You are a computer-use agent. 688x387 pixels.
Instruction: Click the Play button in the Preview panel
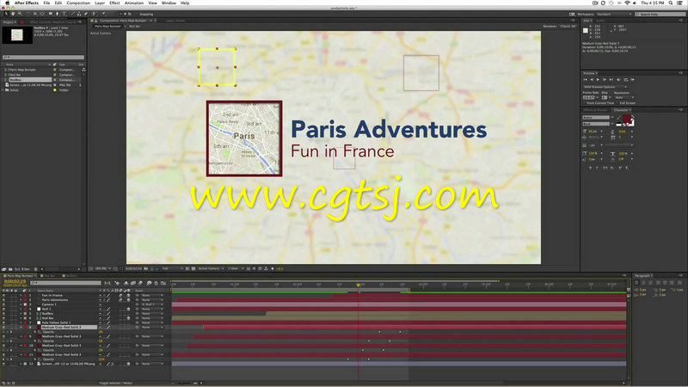[x=598, y=79]
